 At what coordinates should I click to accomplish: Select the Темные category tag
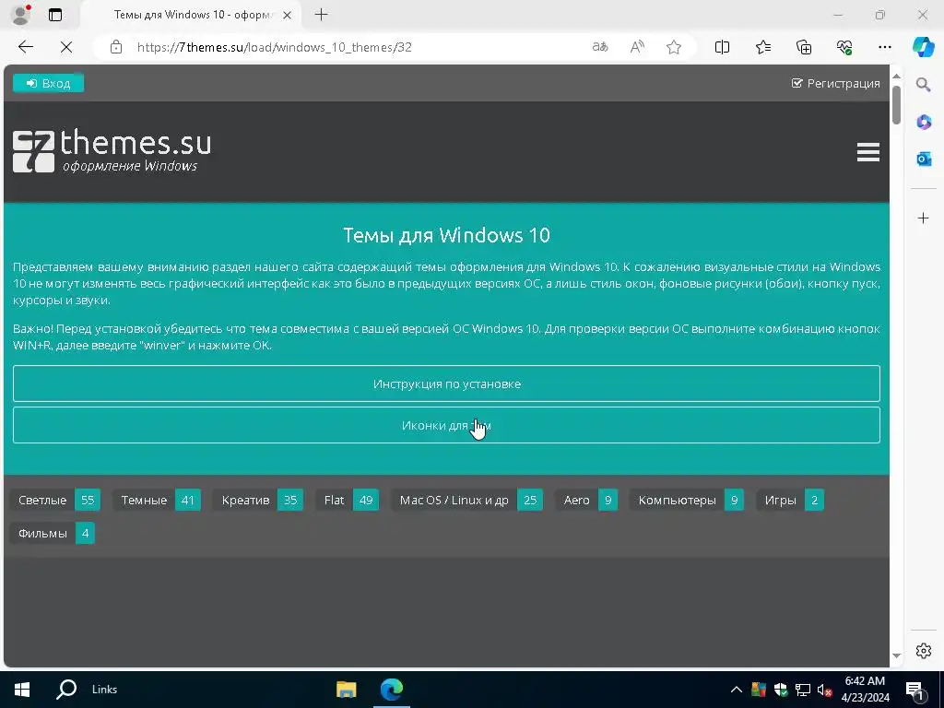(157, 500)
